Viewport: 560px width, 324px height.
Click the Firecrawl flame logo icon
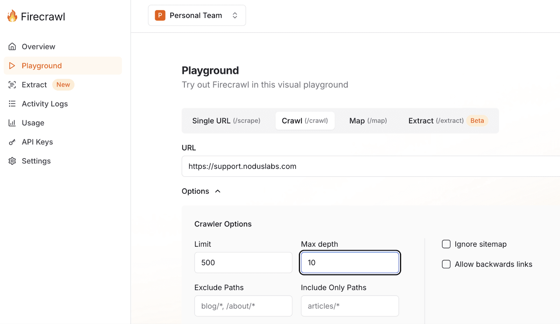tap(12, 16)
